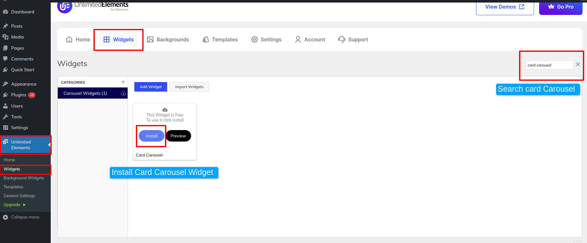Click the Unlimited Elements logo icon

pyautogui.click(x=65, y=7)
